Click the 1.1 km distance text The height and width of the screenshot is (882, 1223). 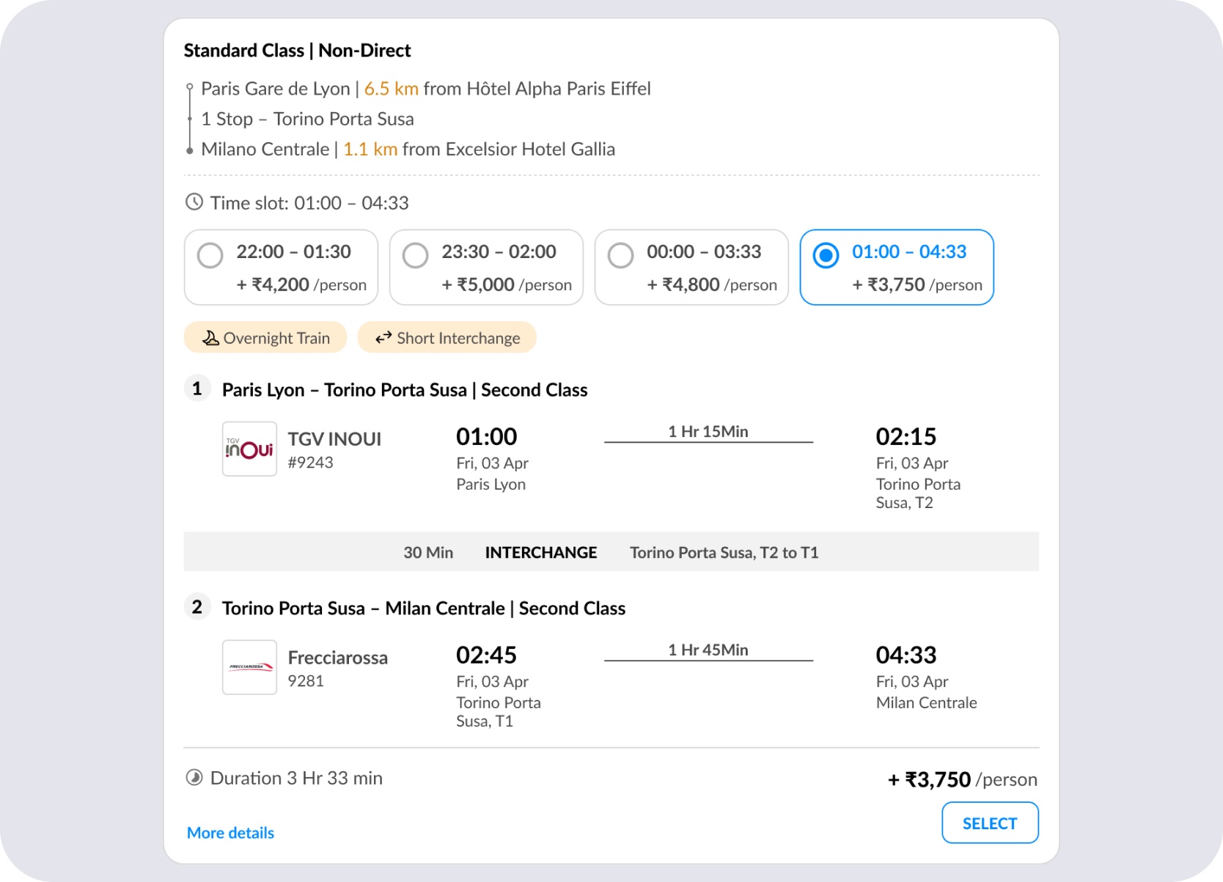pyautogui.click(x=370, y=149)
